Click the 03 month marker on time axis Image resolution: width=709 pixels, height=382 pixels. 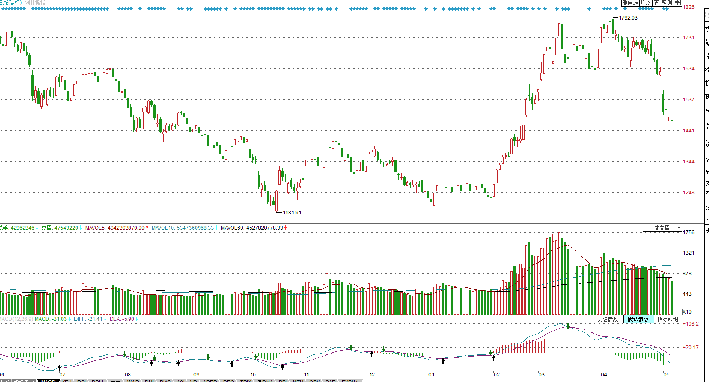pos(542,375)
